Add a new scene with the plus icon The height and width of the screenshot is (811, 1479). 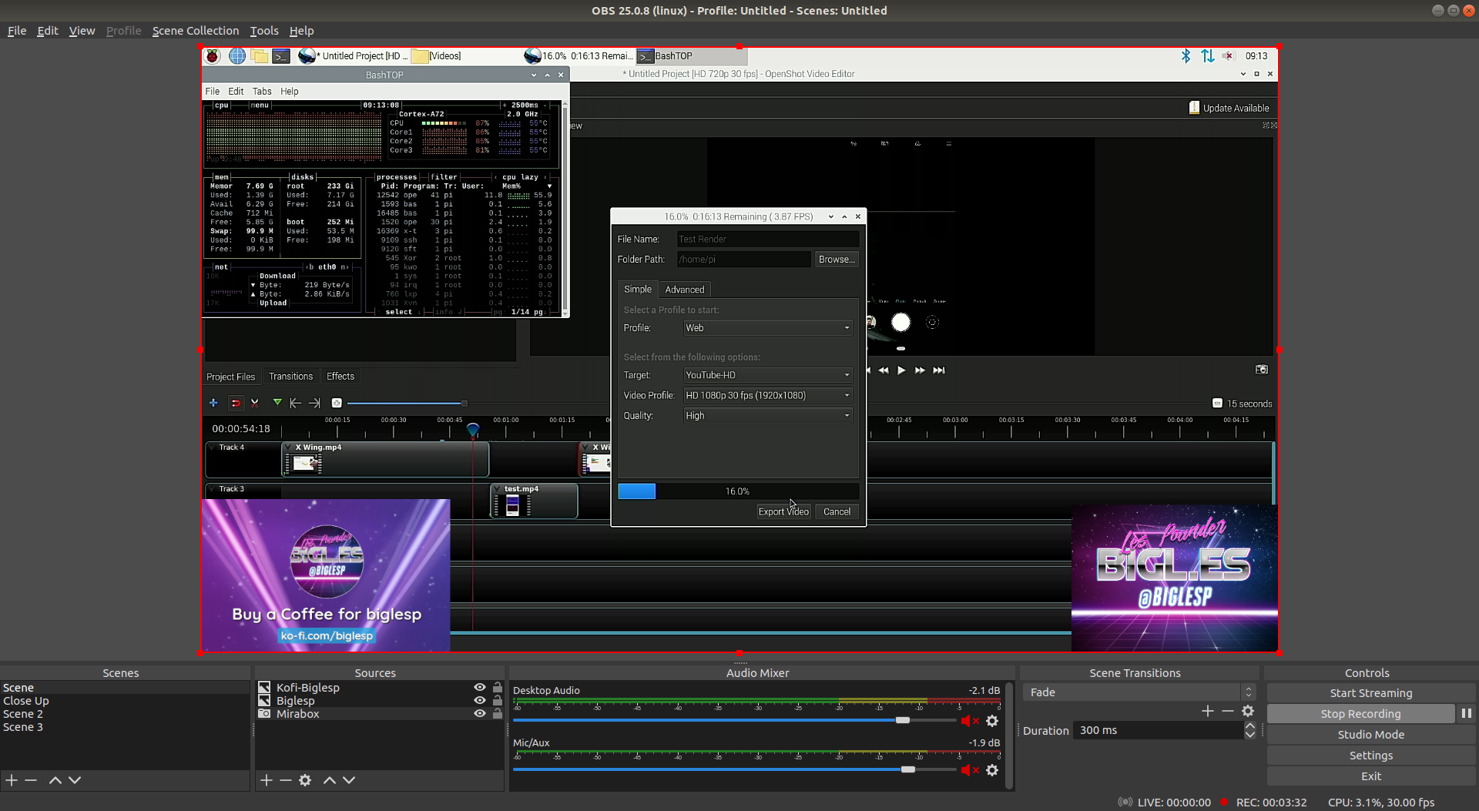pyautogui.click(x=12, y=780)
